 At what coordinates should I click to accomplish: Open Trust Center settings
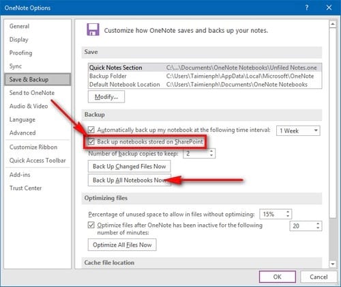pyautogui.click(x=25, y=188)
